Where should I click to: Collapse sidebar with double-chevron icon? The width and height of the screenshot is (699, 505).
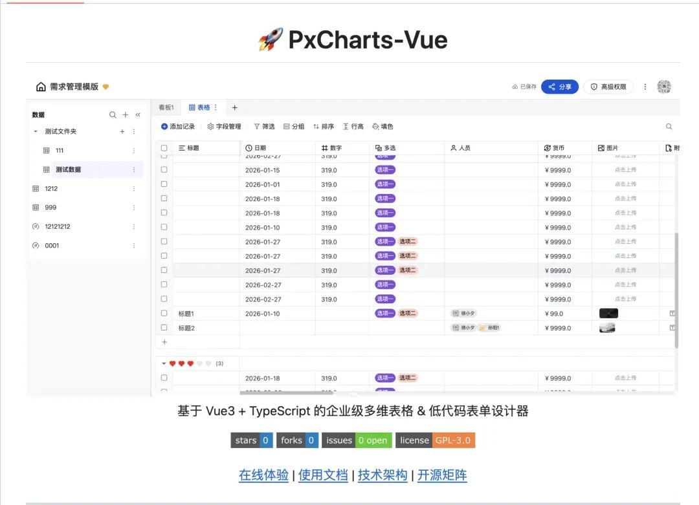tap(139, 115)
